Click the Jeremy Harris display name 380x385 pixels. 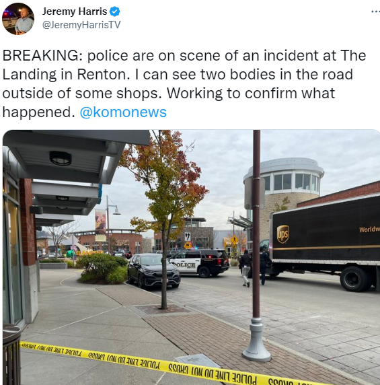coord(75,11)
